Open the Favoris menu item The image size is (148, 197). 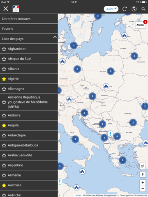pyautogui.click(x=29, y=29)
